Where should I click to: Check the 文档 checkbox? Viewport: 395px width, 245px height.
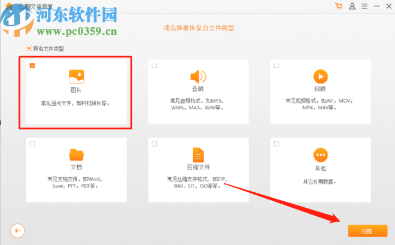tap(32, 144)
